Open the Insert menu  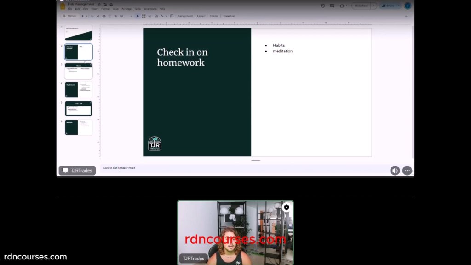95,9
